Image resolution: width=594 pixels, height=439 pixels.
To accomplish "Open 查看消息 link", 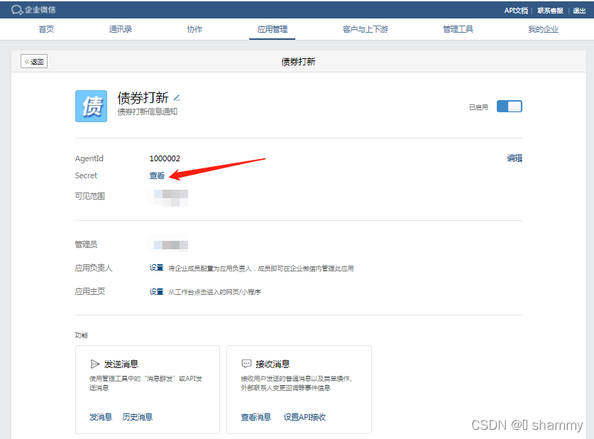I will tap(256, 417).
